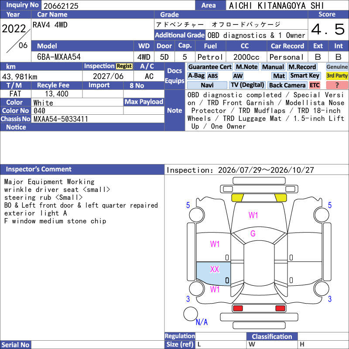The height and width of the screenshot is (349, 349).
Task: Click the yellow 3rd Party badge
Action: coord(337,75)
